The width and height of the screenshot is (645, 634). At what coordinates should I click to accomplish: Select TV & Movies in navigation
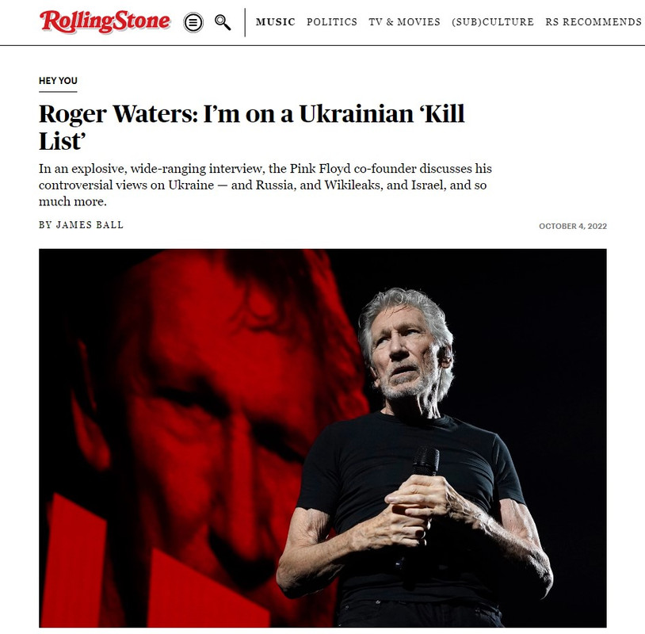(404, 22)
